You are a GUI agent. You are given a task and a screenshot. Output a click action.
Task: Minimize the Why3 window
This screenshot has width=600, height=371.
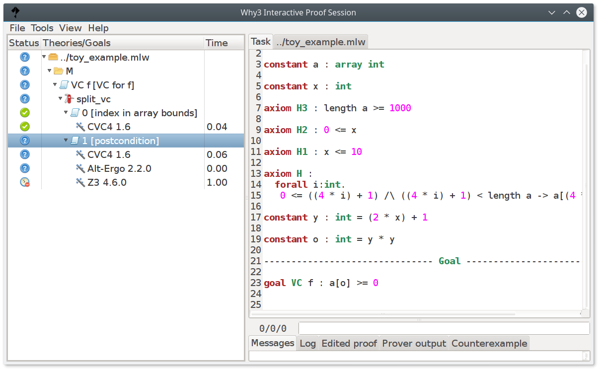[551, 12]
